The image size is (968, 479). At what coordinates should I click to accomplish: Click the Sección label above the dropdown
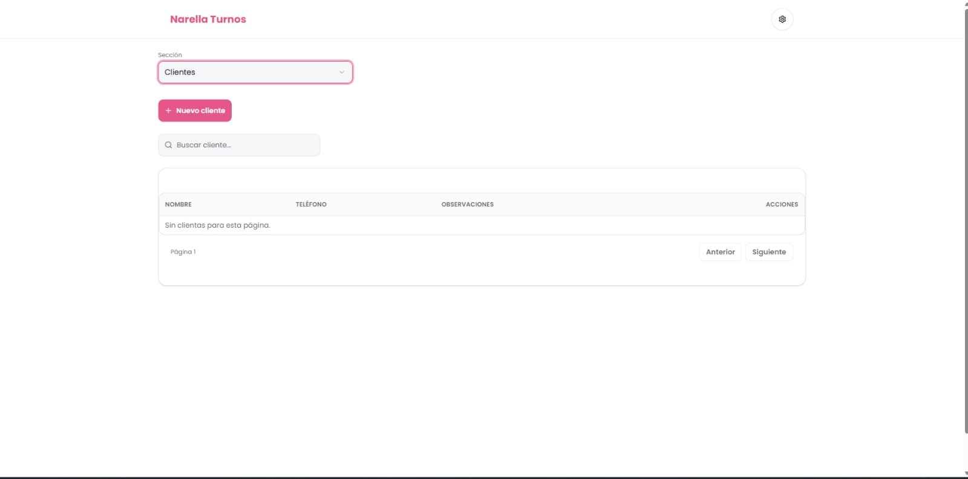click(170, 55)
